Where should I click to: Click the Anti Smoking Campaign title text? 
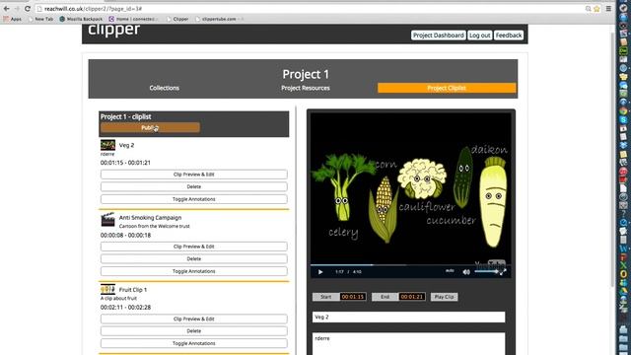click(x=150, y=217)
